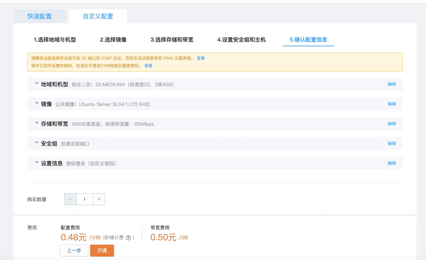Expand the 镜像 section chevron
This screenshot has width=426, height=260.
pyautogui.click(x=37, y=103)
